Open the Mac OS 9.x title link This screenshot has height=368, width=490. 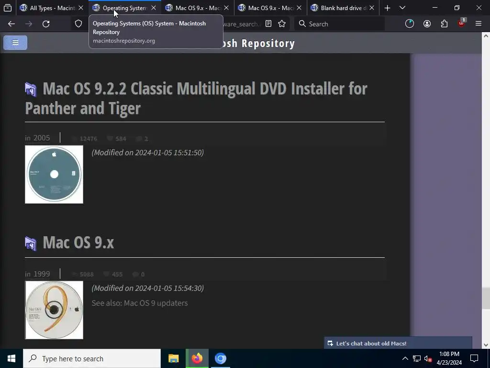(x=78, y=242)
